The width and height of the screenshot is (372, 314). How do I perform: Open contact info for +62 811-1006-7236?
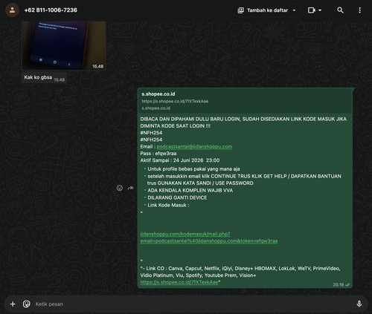coord(51,10)
